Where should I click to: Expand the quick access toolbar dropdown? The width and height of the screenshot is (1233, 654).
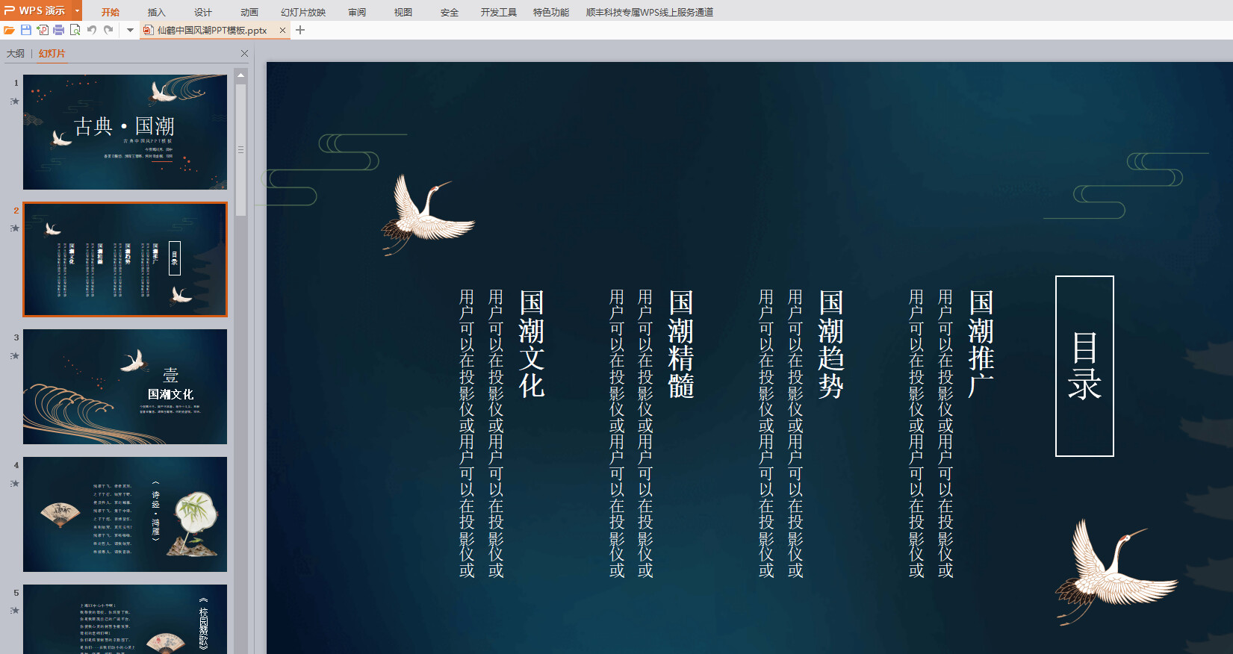[130, 30]
